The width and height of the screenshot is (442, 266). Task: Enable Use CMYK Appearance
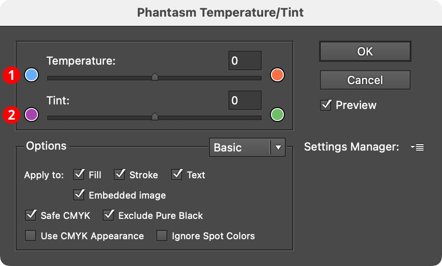tap(31, 236)
